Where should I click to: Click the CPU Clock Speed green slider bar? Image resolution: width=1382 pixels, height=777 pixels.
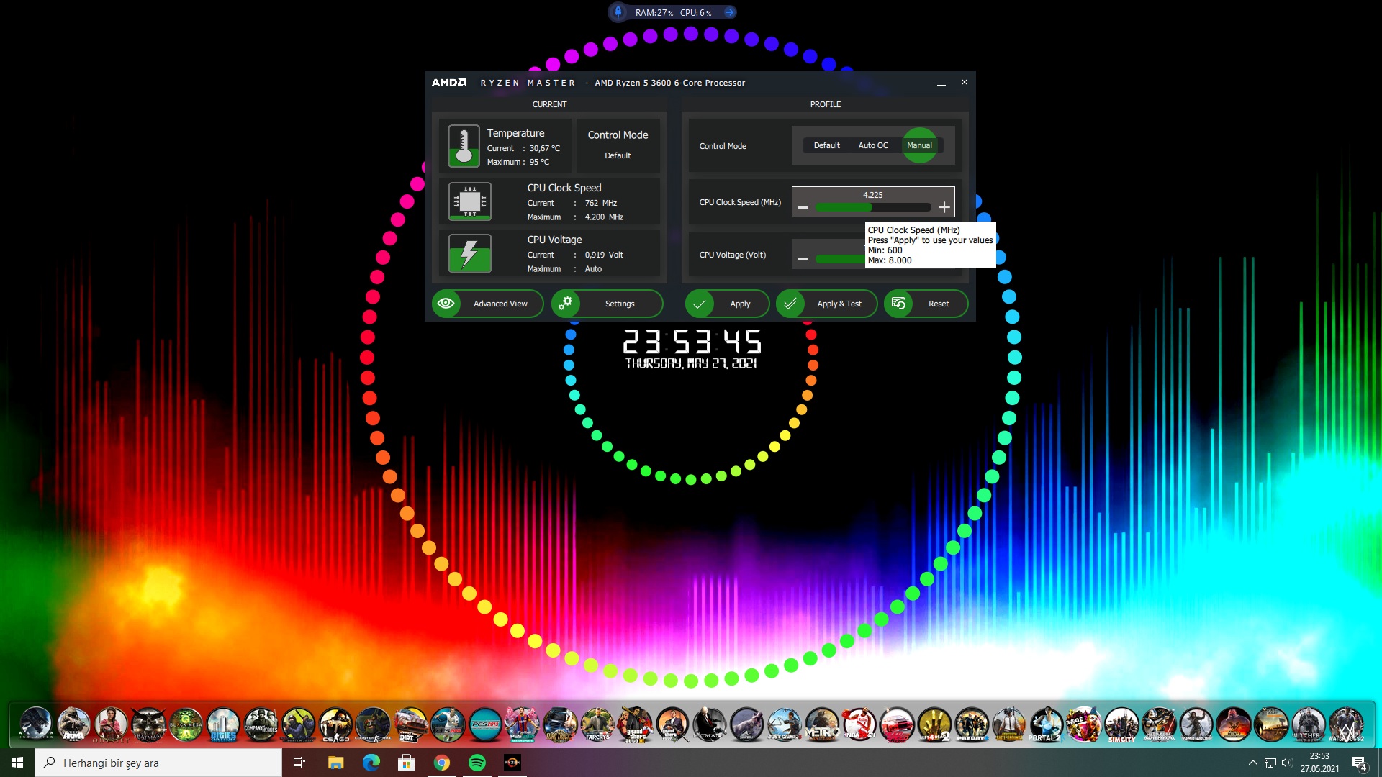(x=872, y=207)
